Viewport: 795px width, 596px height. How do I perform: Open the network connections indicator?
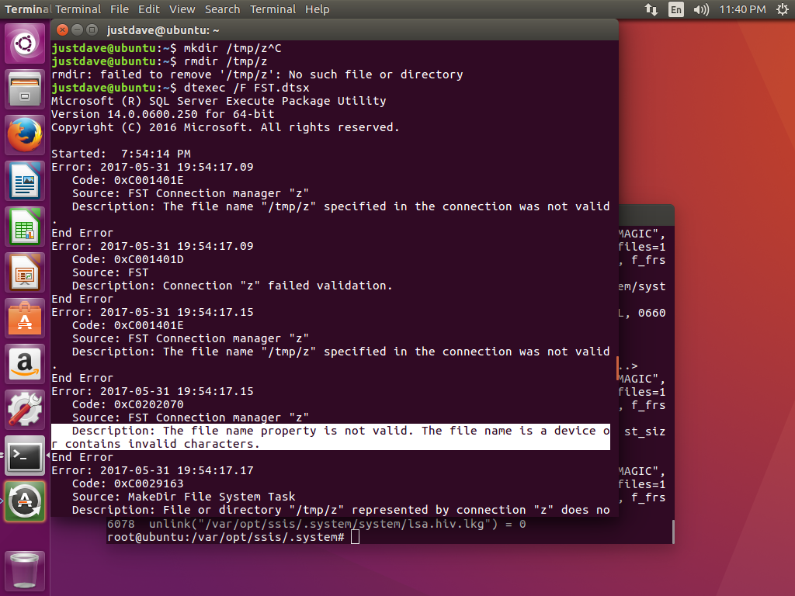651,9
